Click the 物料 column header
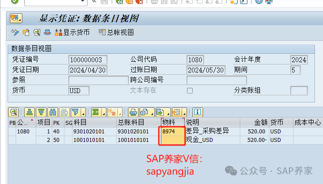The width and height of the screenshot is (323, 184). pyautogui.click(x=173, y=123)
